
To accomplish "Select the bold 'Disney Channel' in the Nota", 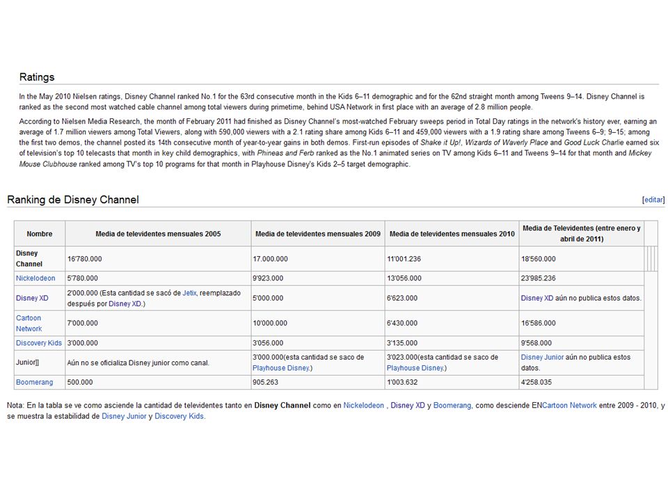I will tap(282, 406).
